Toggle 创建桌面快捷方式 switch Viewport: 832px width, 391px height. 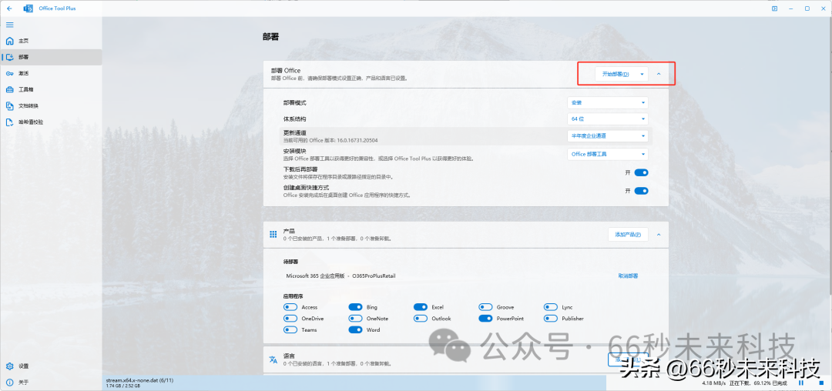641,191
